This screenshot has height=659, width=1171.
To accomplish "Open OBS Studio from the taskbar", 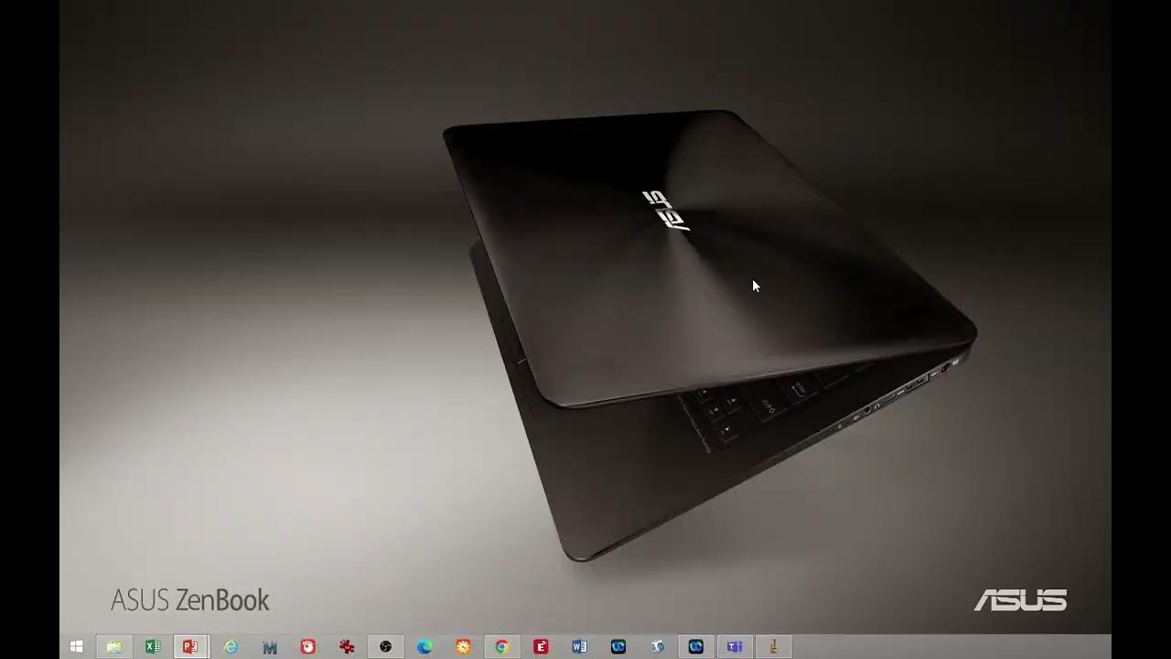I will (x=385, y=647).
